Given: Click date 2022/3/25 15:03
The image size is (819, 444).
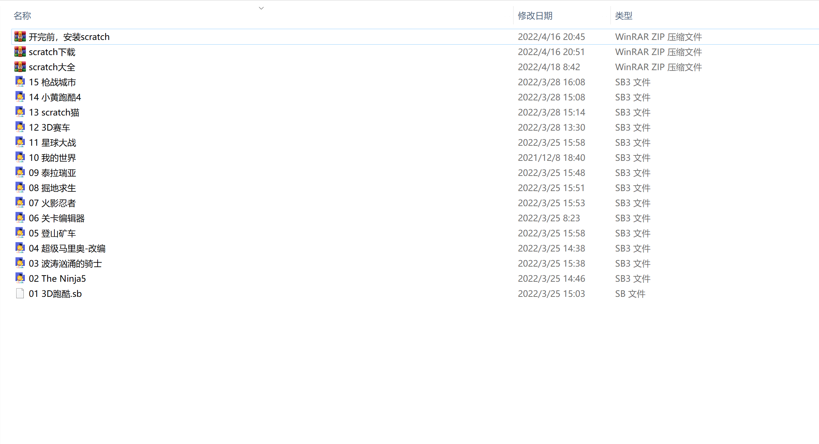Looking at the screenshot, I should tap(551, 294).
